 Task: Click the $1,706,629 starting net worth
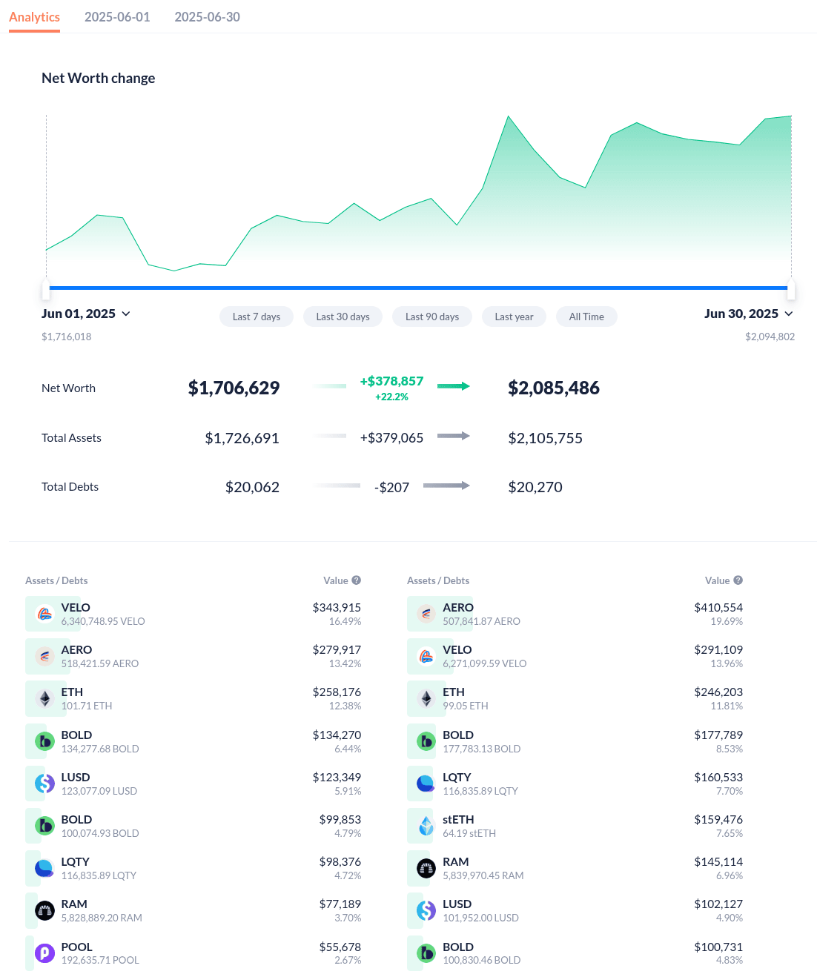tap(234, 388)
